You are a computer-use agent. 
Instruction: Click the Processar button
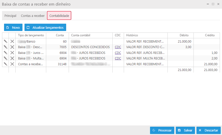(162, 130)
